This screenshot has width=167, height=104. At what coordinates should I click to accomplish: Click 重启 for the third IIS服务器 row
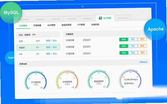coord(143,53)
